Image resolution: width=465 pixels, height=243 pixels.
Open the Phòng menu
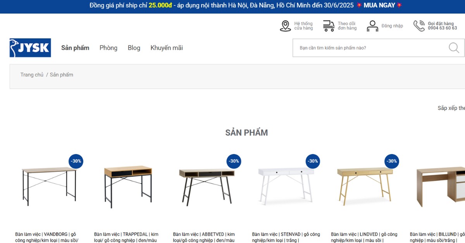(x=108, y=48)
